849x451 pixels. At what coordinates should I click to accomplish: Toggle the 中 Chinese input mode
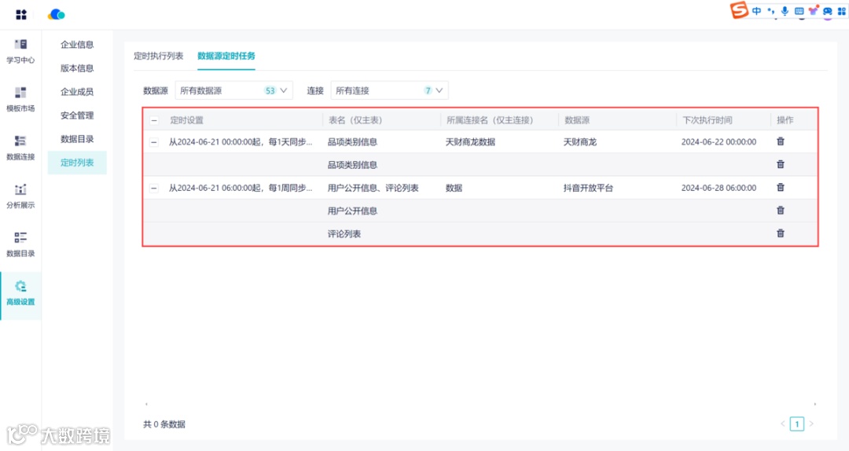point(756,11)
